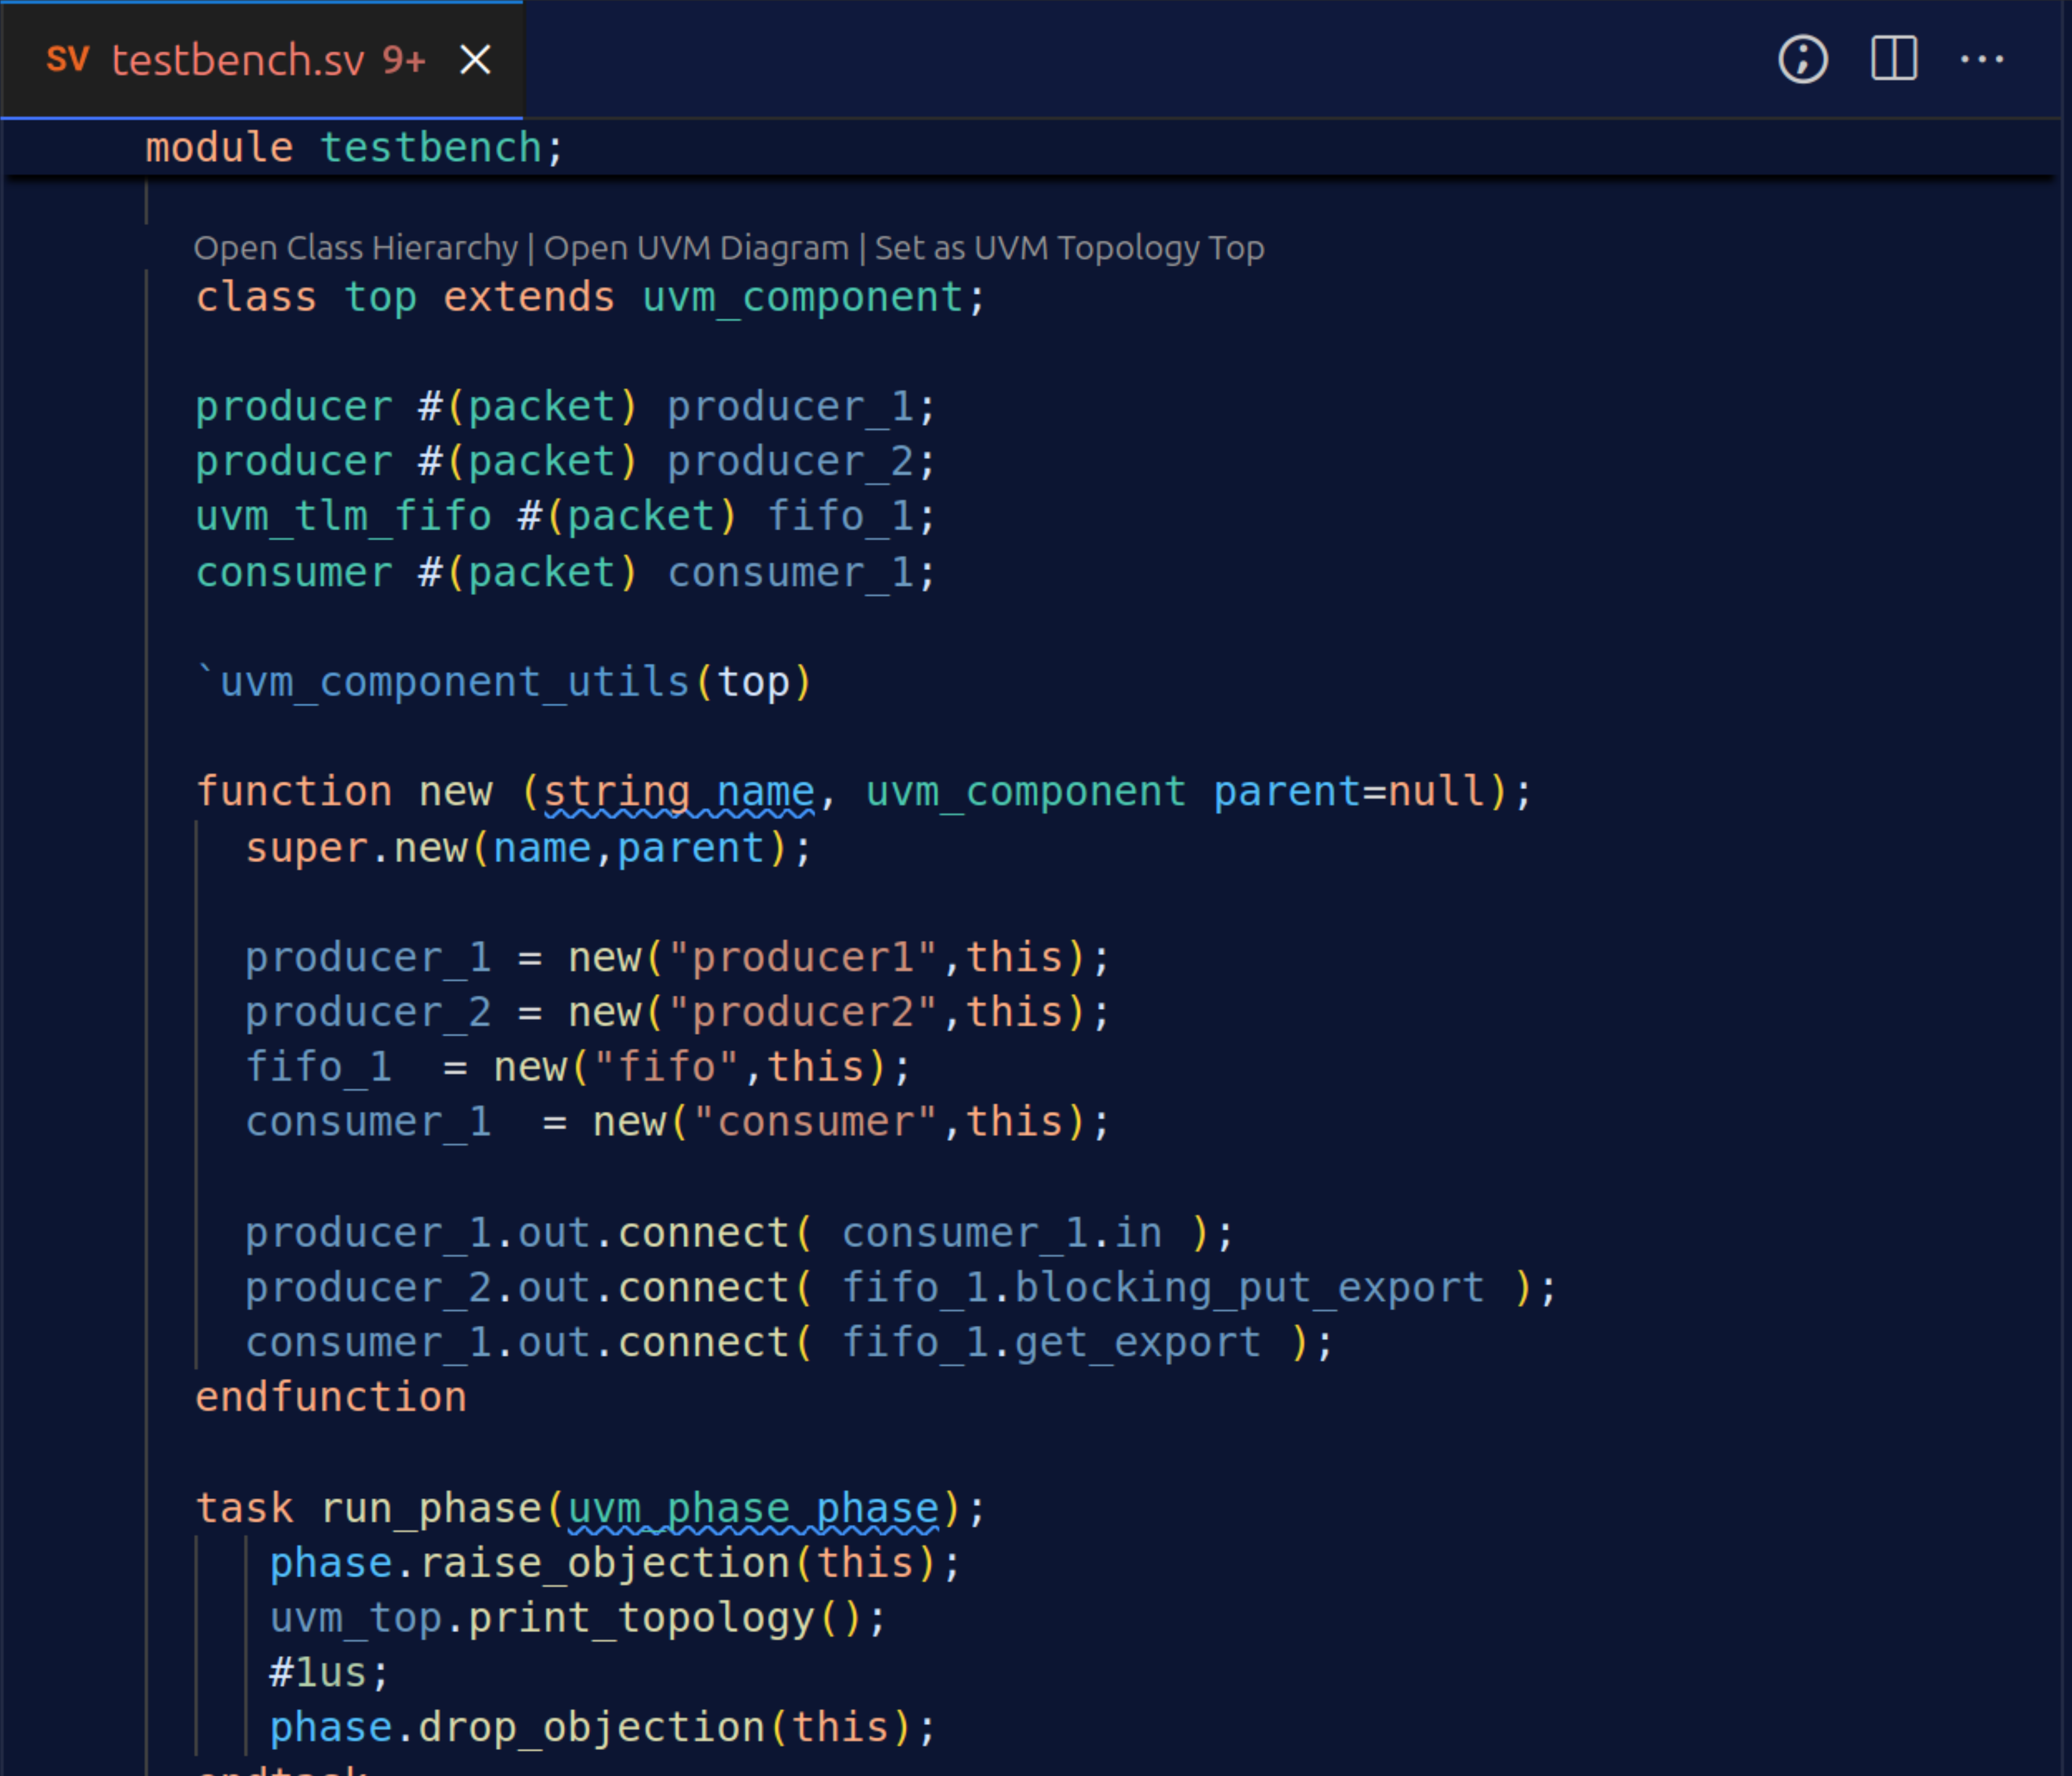Open Class Hierarchy code lens link
The height and width of the screenshot is (1776, 2072).
click(356, 248)
